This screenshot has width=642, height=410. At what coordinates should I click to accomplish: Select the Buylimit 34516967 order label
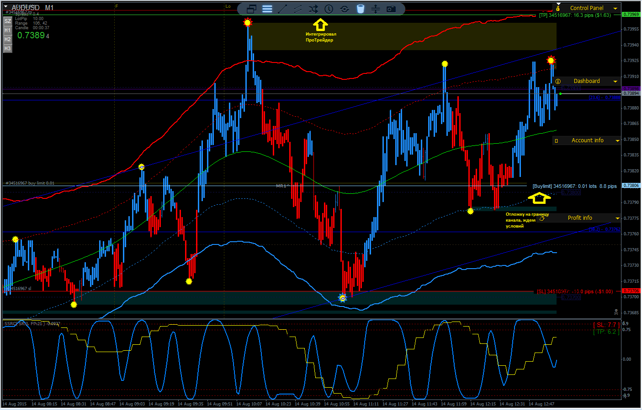(575, 186)
